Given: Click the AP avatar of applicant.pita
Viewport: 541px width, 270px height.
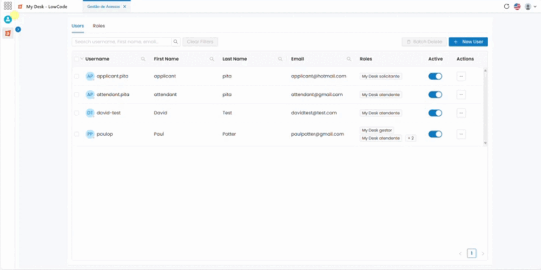Looking at the screenshot, I should 90,76.
